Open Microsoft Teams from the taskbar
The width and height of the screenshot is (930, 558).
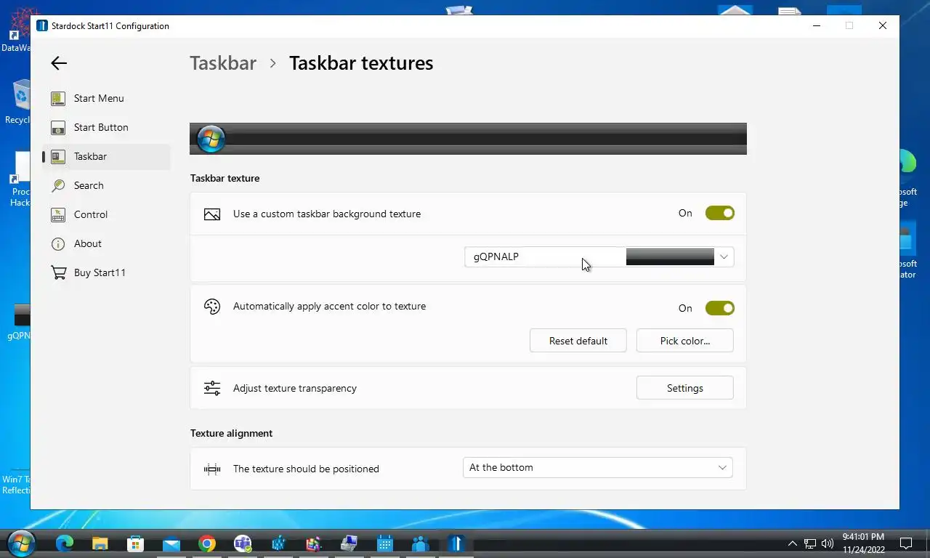pos(243,543)
